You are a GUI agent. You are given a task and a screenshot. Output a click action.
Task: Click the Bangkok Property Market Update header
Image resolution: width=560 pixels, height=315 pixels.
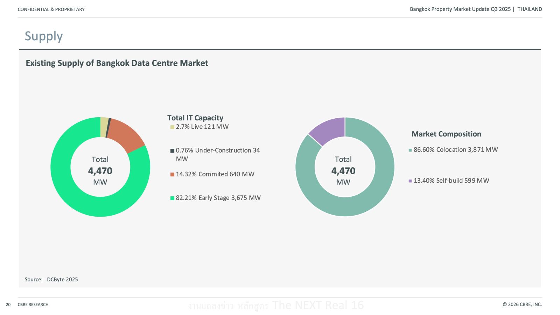tap(460, 9)
